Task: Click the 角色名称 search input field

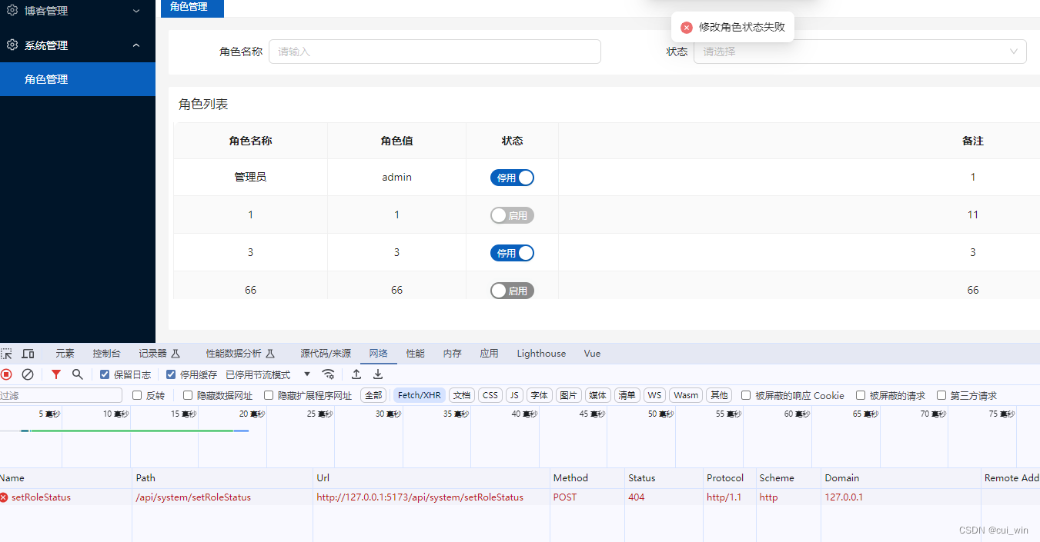Action: click(435, 52)
